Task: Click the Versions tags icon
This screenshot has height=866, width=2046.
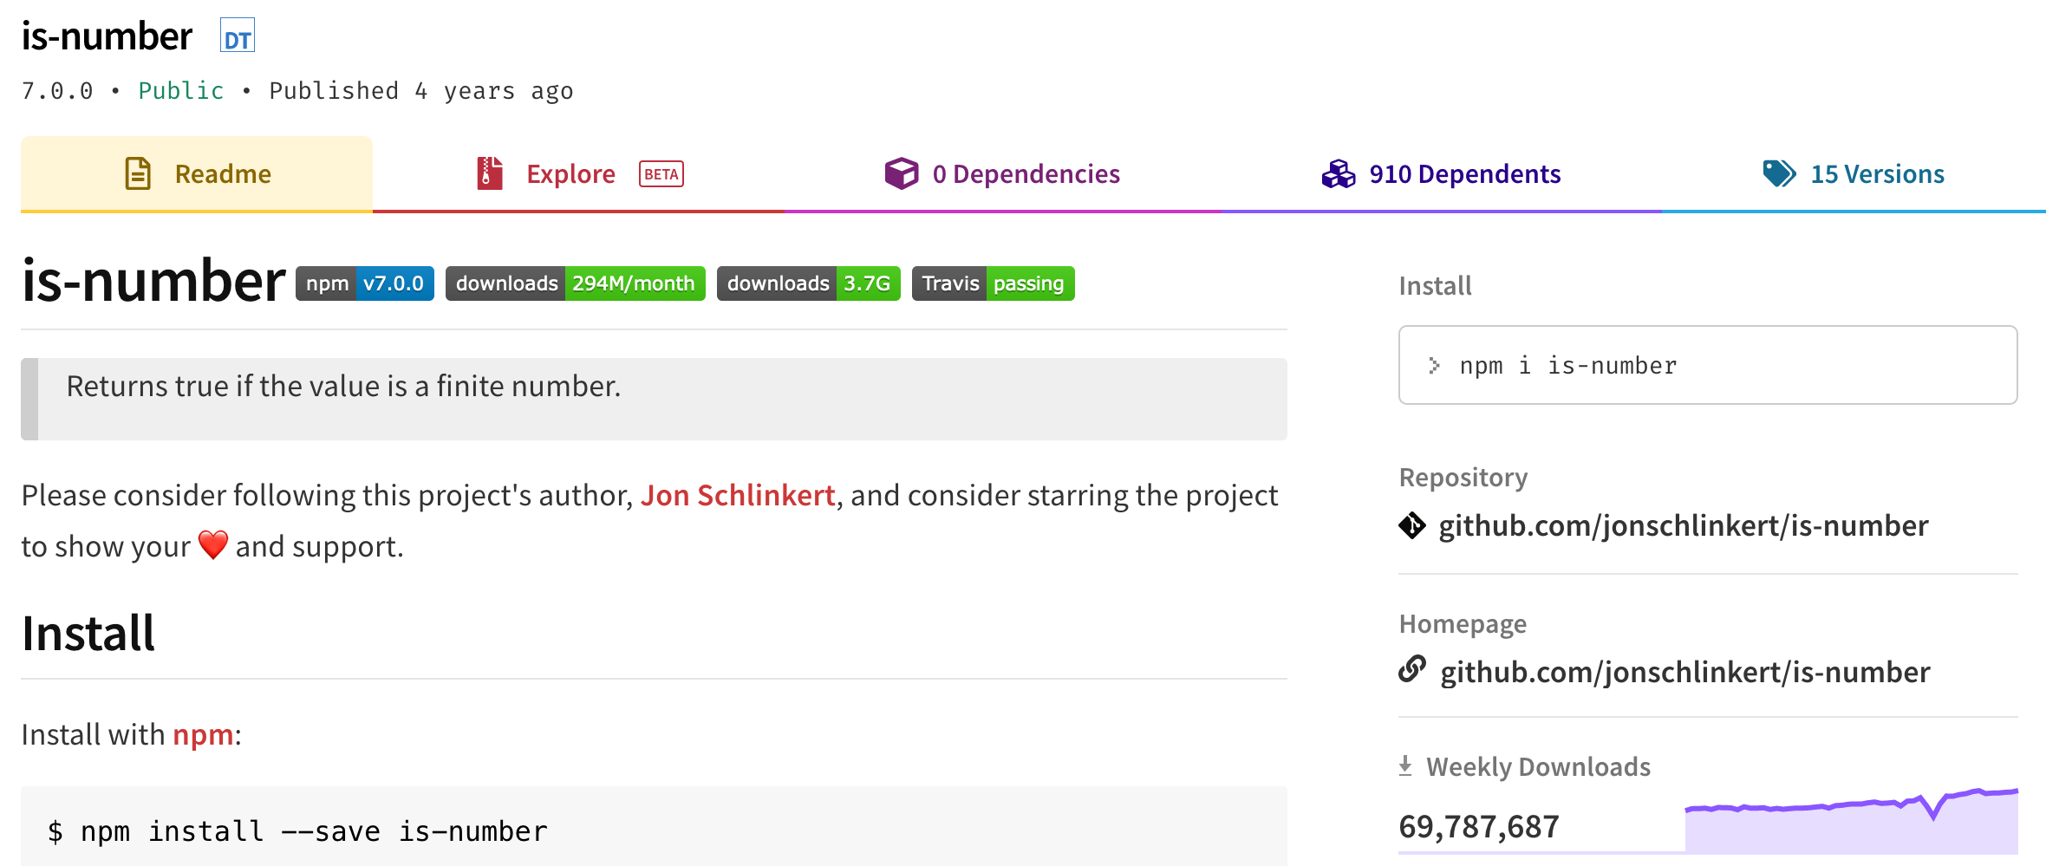Action: coord(1779,173)
